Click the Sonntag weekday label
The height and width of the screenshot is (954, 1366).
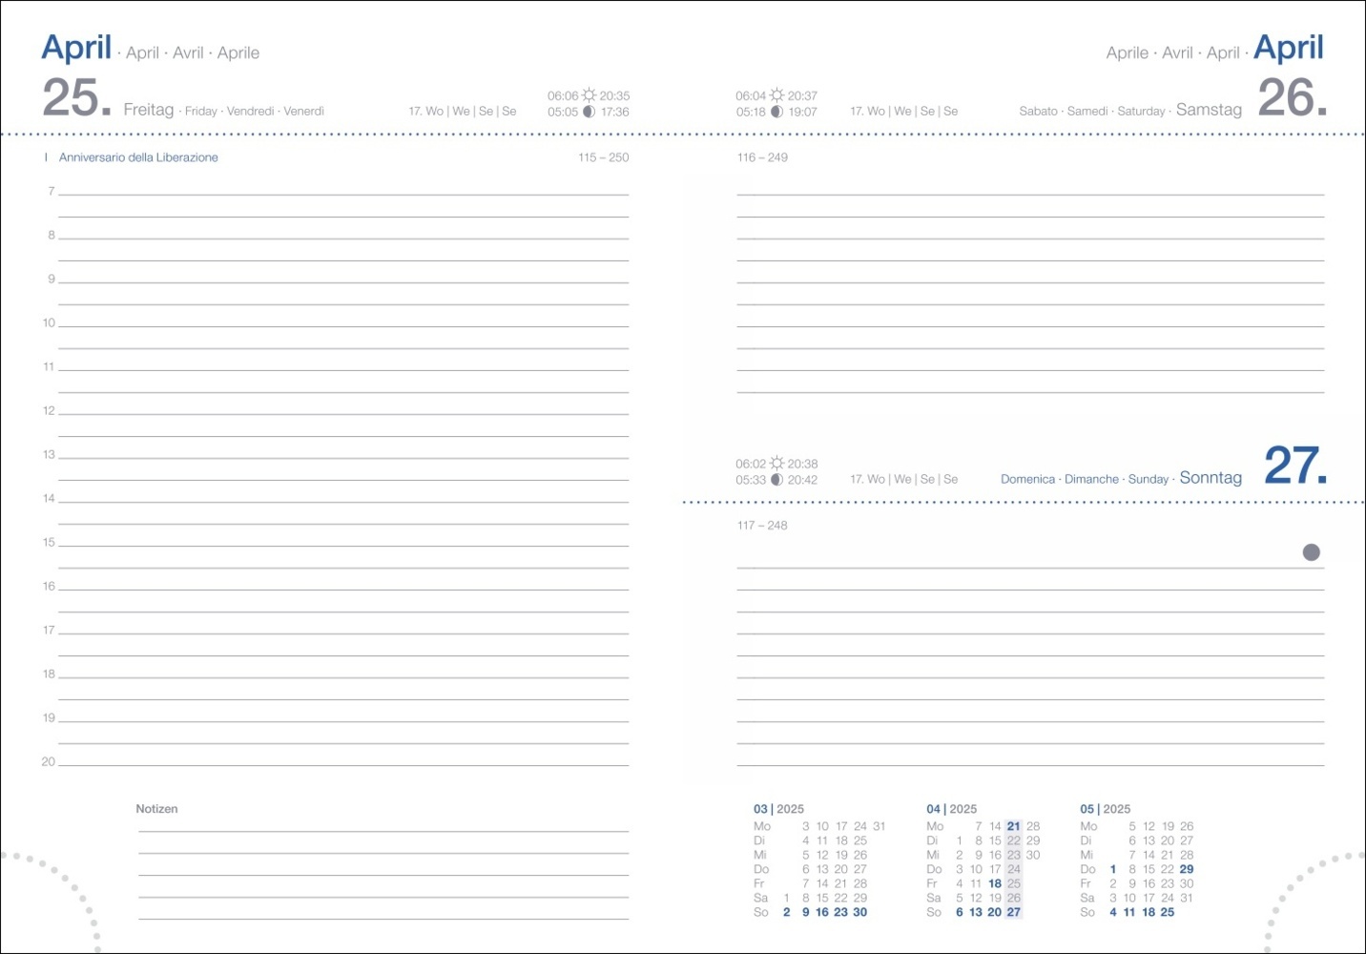pyautogui.click(x=1211, y=478)
